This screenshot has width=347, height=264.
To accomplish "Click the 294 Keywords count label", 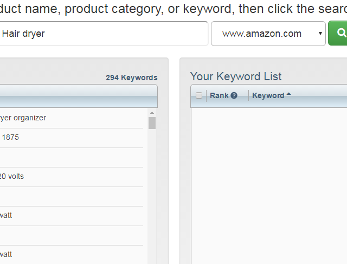I will coord(131,78).
